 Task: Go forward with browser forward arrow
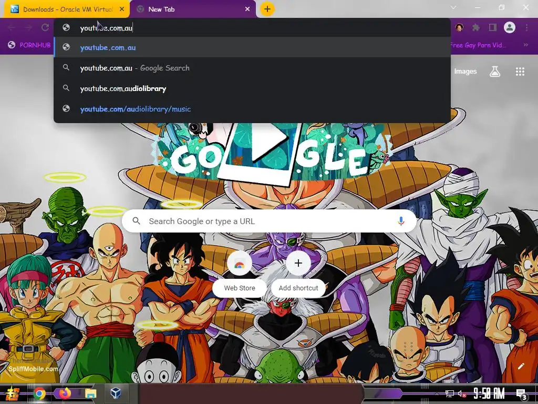pos(28,27)
